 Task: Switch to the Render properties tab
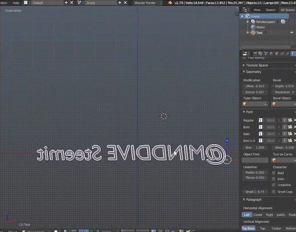(x=255, y=54)
